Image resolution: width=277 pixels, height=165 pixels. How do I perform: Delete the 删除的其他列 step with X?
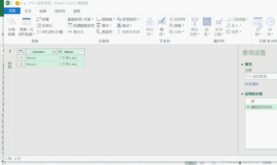[248, 107]
